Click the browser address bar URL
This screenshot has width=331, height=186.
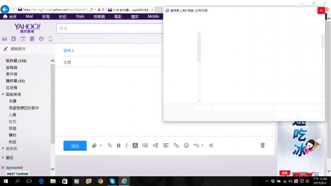(x=56, y=10)
